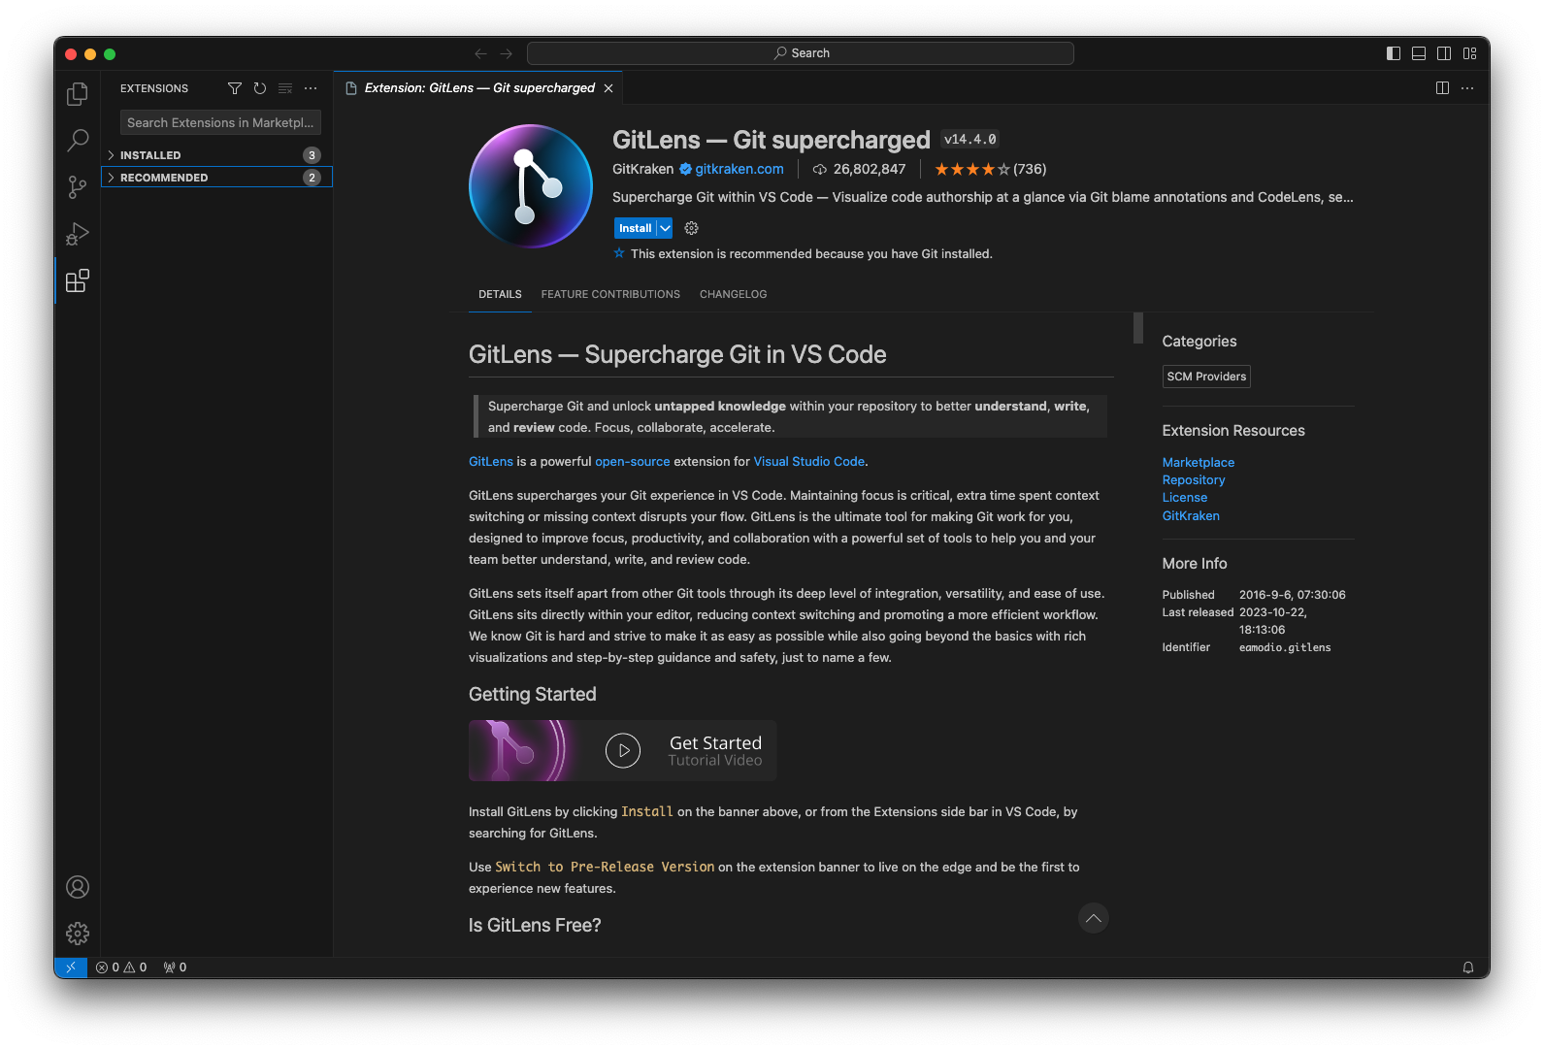This screenshot has width=1544, height=1050.
Task: Click the scroll-to-top arrow button
Action: (1094, 918)
